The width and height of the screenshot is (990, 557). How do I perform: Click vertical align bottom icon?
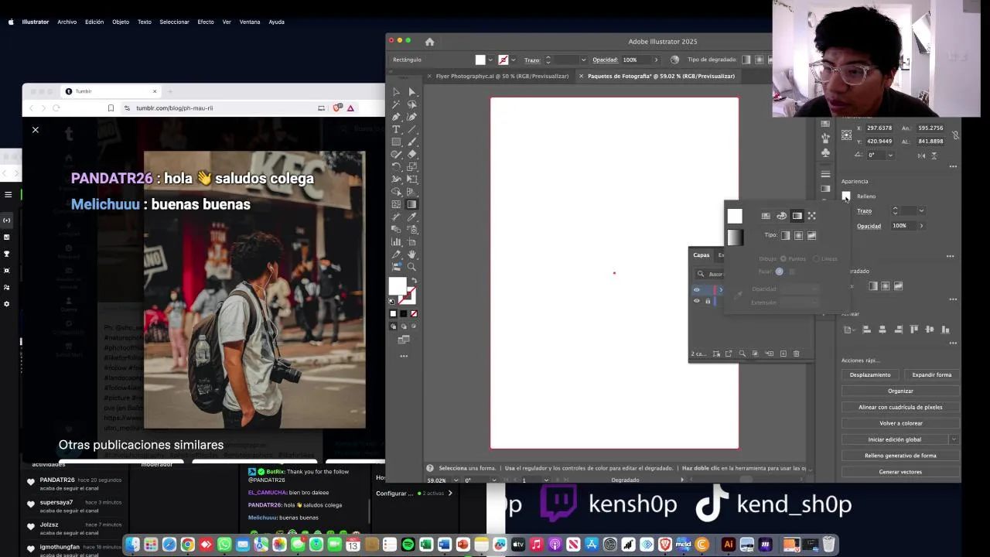[945, 330]
